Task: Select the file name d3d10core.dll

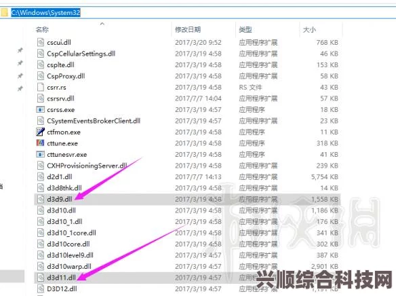Action: point(68,244)
